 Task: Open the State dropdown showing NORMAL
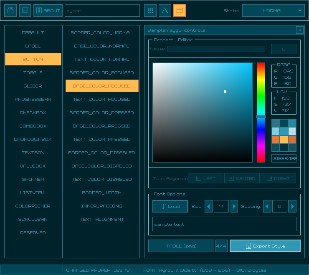(x=274, y=10)
